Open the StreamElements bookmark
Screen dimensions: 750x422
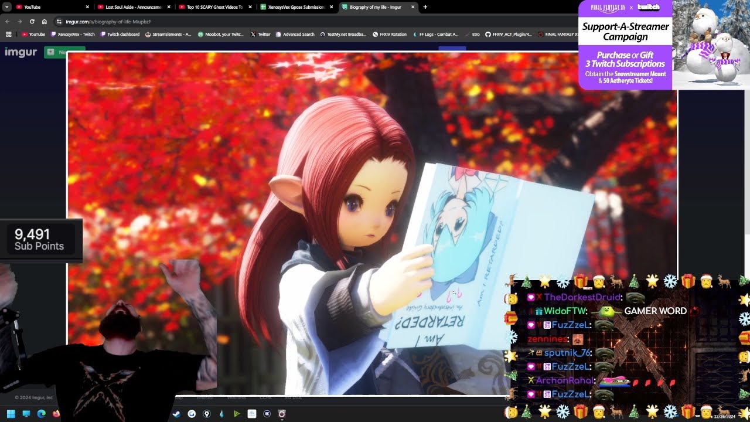click(168, 35)
